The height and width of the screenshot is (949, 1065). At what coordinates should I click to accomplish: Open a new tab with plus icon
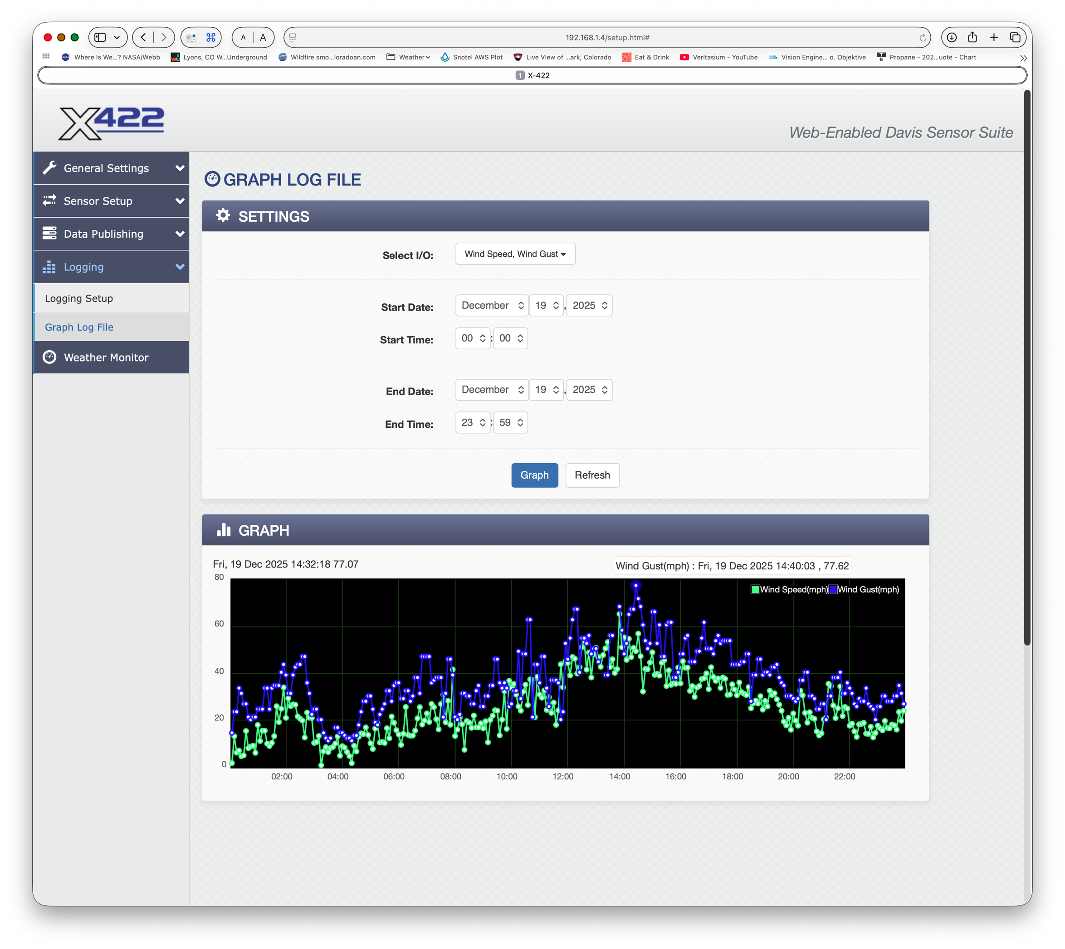994,38
